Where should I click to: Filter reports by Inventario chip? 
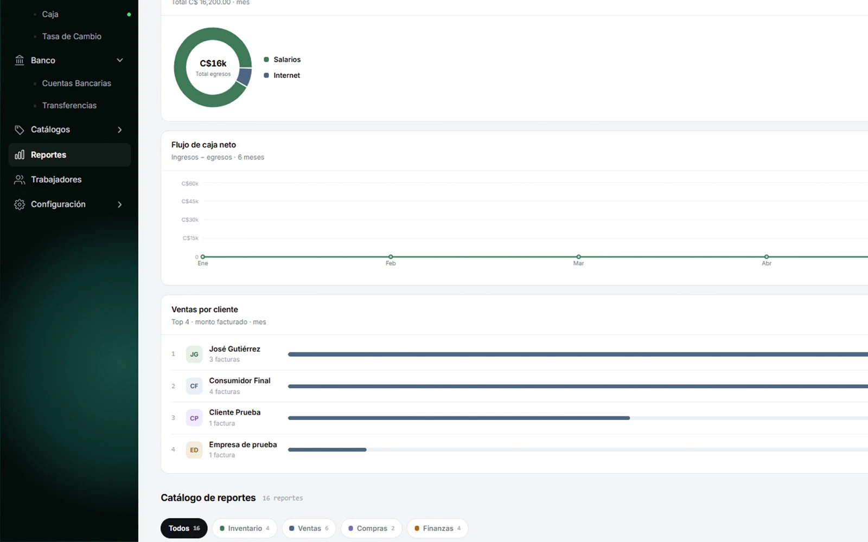[245, 528]
